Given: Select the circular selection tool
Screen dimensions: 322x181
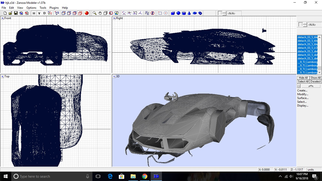Looking at the screenshot, I should (x=166, y=13).
